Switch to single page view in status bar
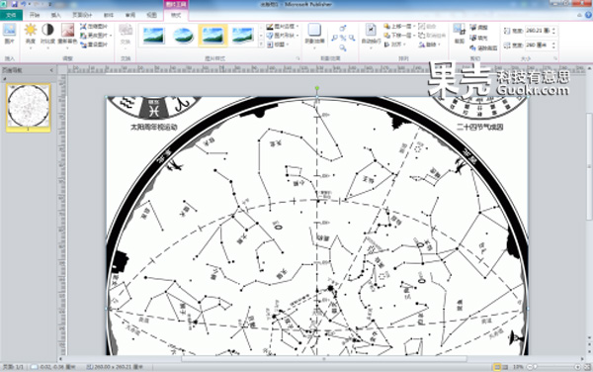Screen dimensions: 593x372 coord(497,367)
